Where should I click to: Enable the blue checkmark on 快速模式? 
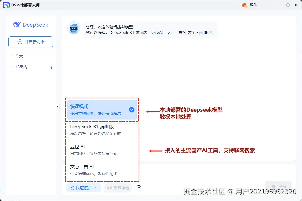[132, 110]
